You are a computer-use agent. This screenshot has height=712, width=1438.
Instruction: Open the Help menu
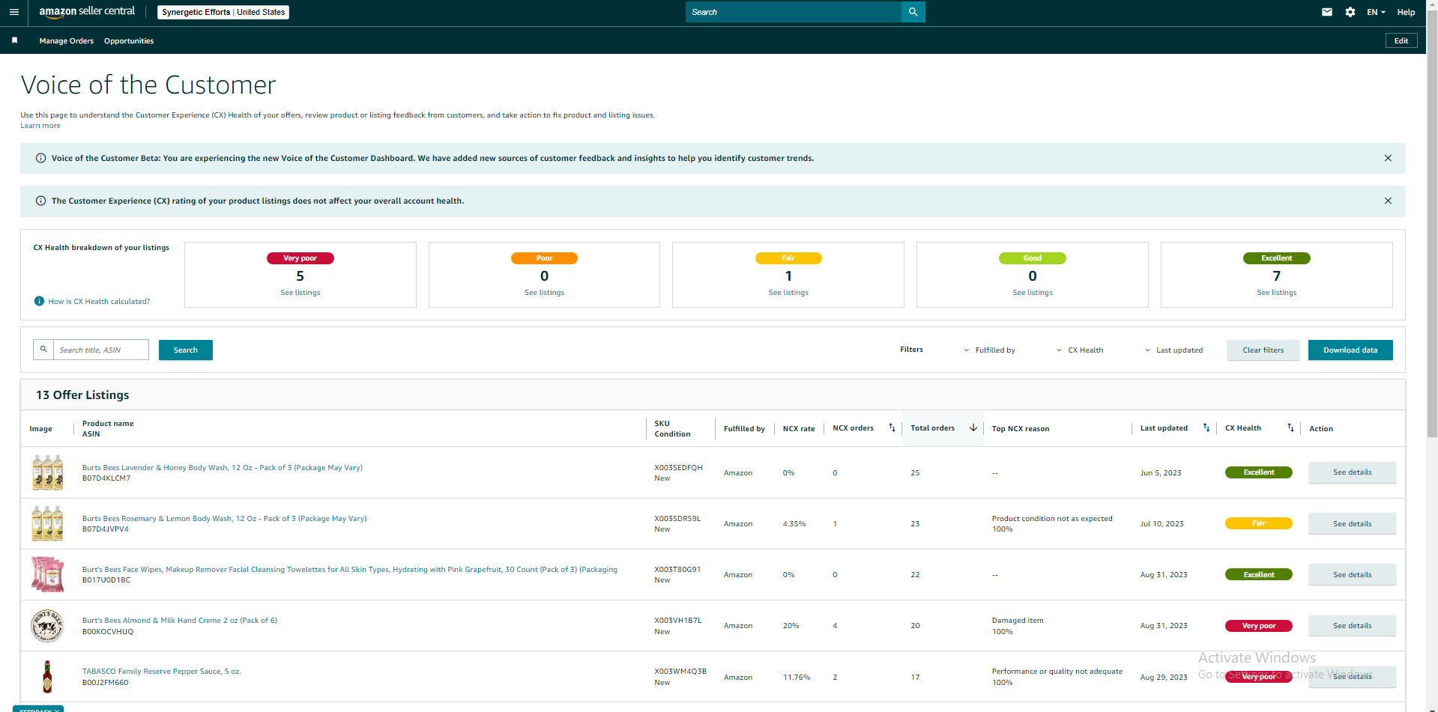click(x=1406, y=12)
